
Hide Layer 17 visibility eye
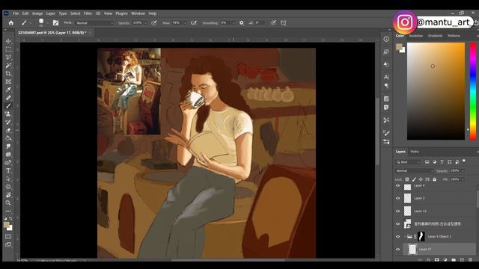pos(397,249)
